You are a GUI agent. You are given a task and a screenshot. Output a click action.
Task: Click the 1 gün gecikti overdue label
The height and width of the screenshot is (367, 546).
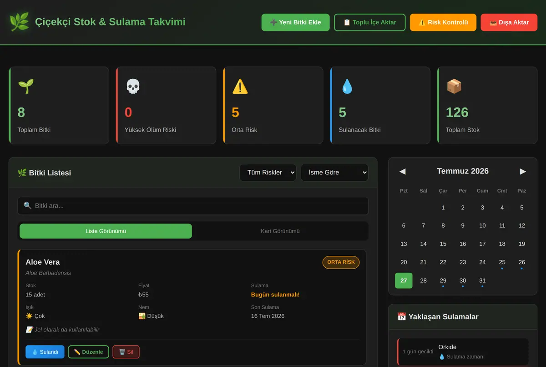point(418,352)
